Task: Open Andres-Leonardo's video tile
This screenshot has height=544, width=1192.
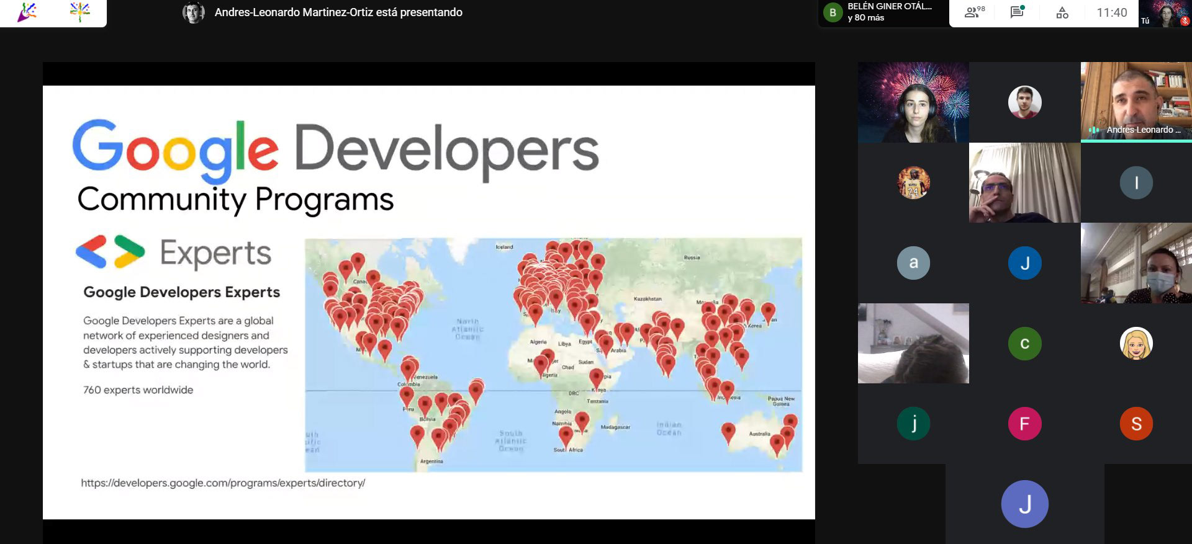Action: (1136, 102)
